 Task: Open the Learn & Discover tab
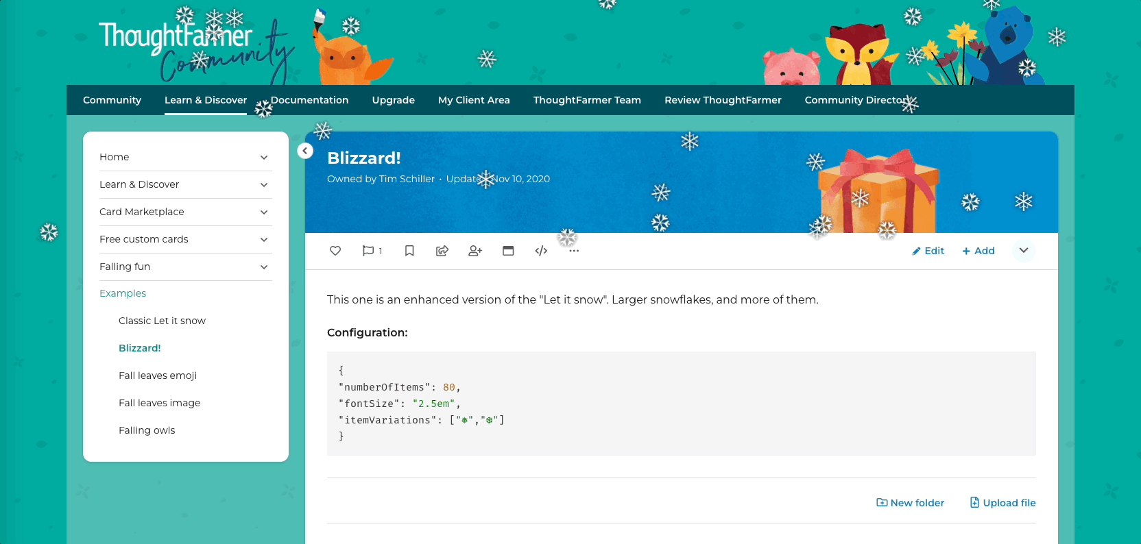(x=206, y=100)
